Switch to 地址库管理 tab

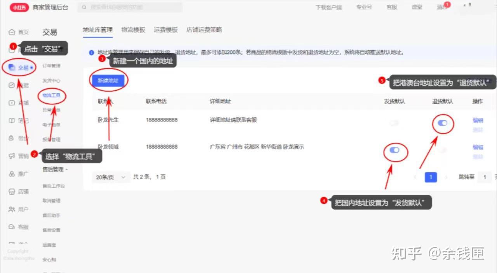click(98, 30)
